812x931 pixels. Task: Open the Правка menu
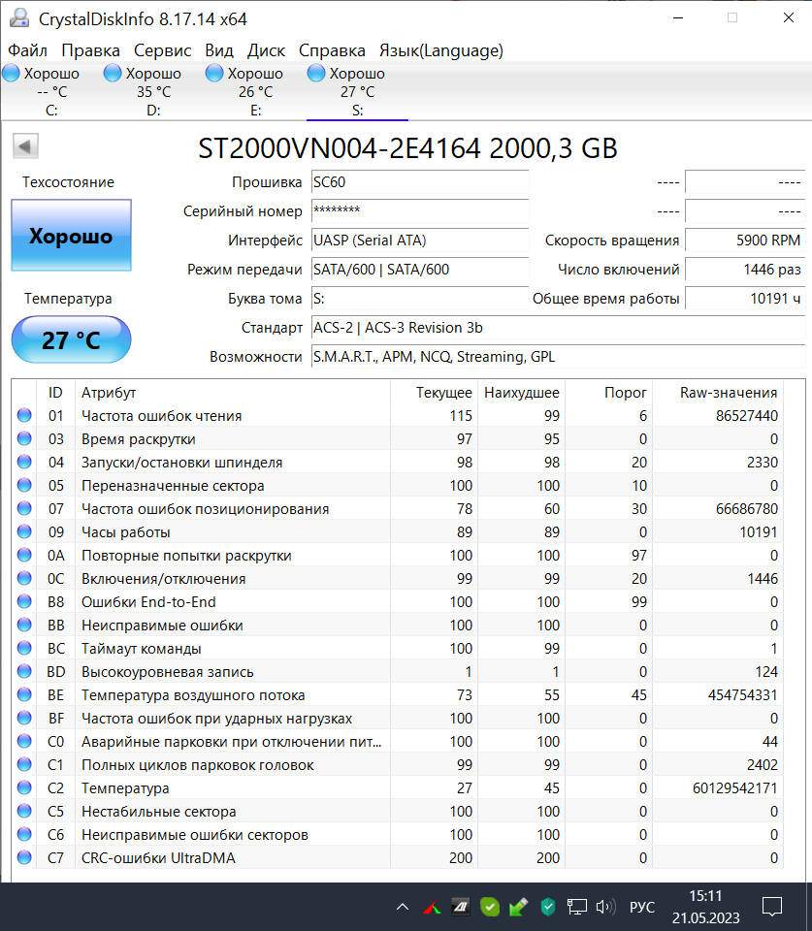90,50
